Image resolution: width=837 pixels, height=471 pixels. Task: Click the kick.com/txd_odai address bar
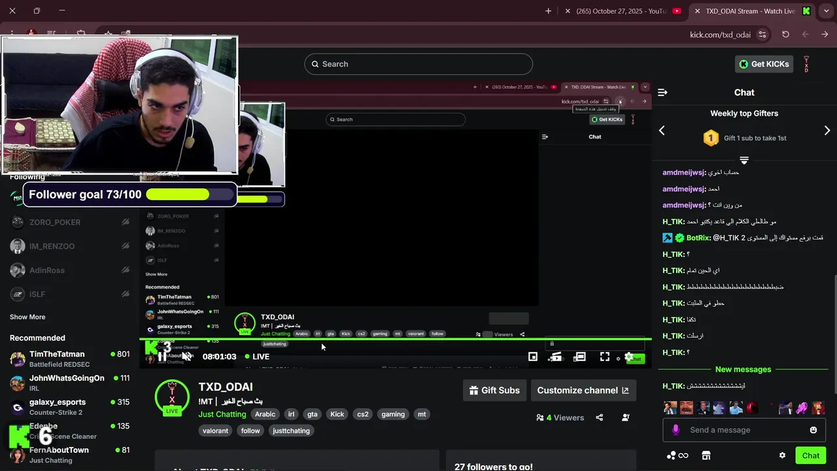[720, 35]
